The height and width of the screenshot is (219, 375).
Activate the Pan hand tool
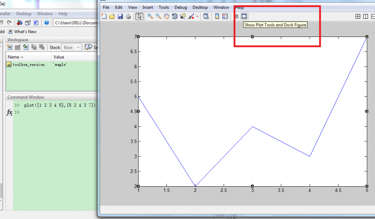166,16
